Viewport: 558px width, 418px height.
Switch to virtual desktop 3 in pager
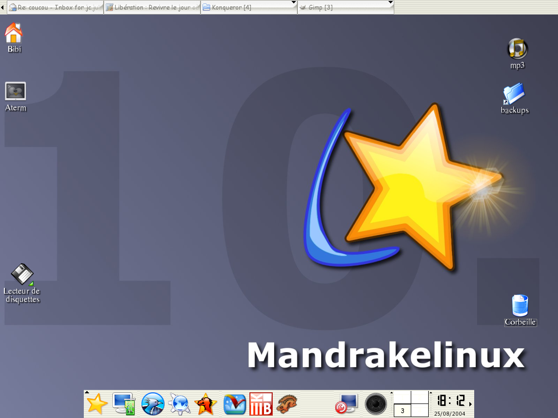pyautogui.click(x=403, y=411)
